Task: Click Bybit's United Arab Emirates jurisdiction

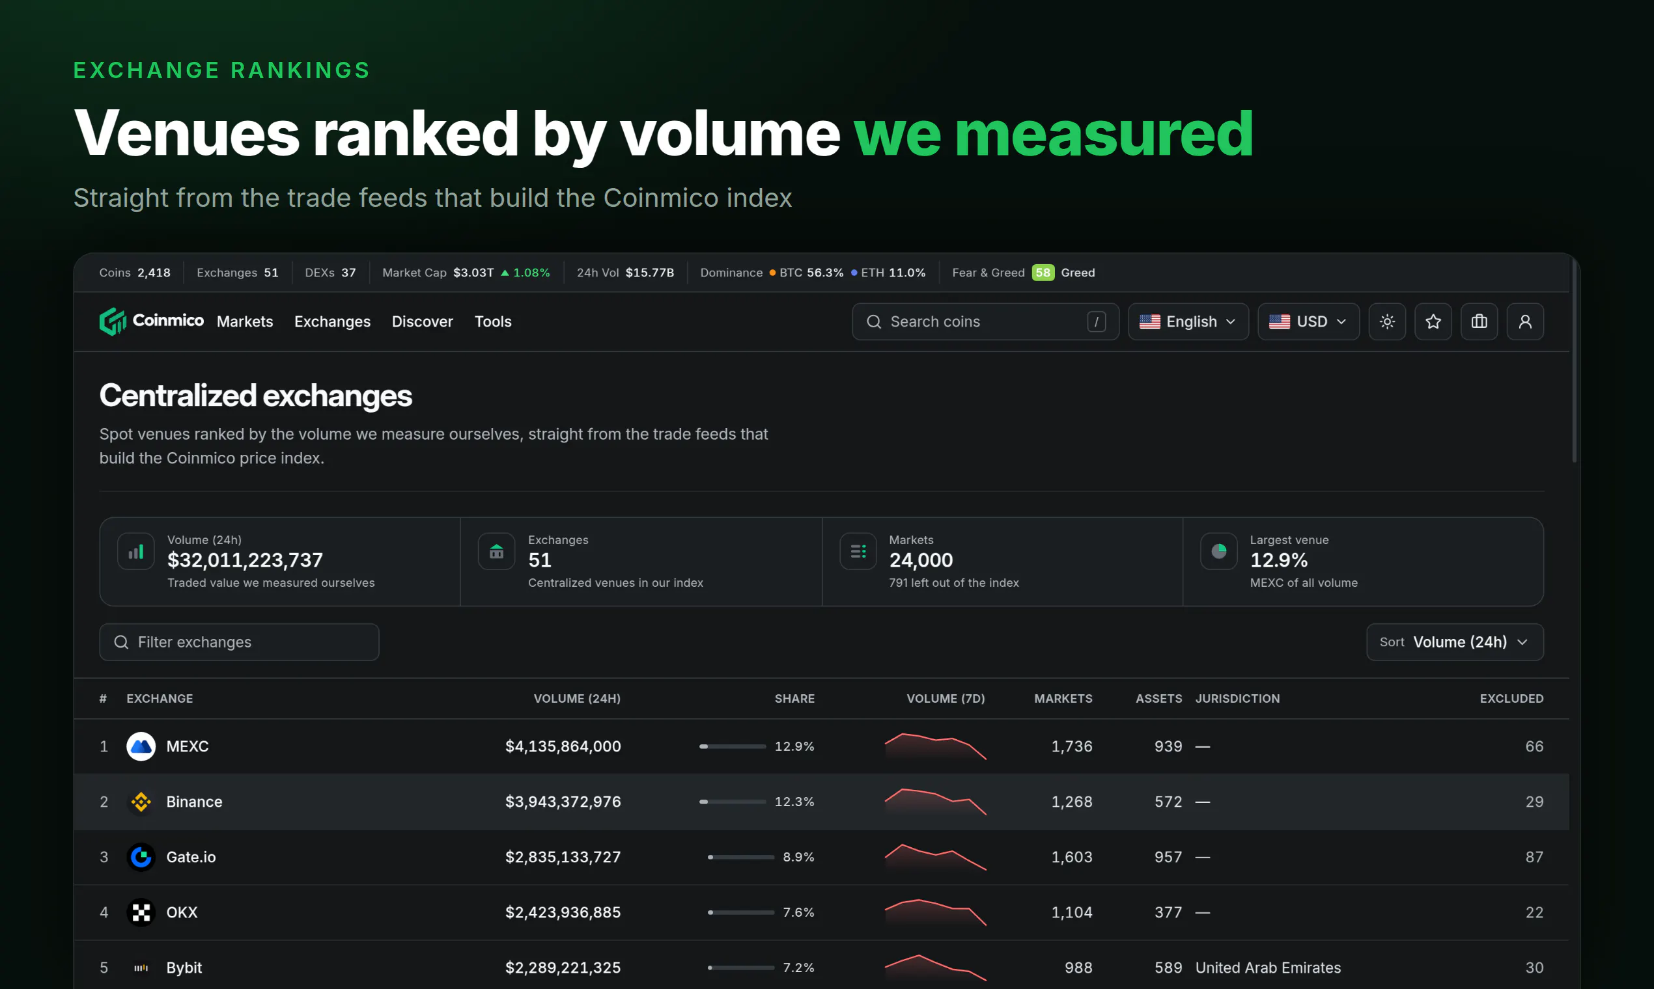Action: [1268, 968]
